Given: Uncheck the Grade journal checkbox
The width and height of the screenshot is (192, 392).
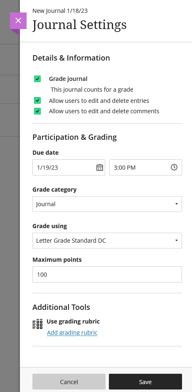Looking at the screenshot, I should point(37,79).
